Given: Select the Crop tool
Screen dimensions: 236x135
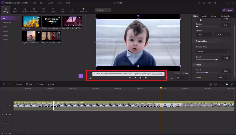Looking at the screenshot, I should click(19, 84).
